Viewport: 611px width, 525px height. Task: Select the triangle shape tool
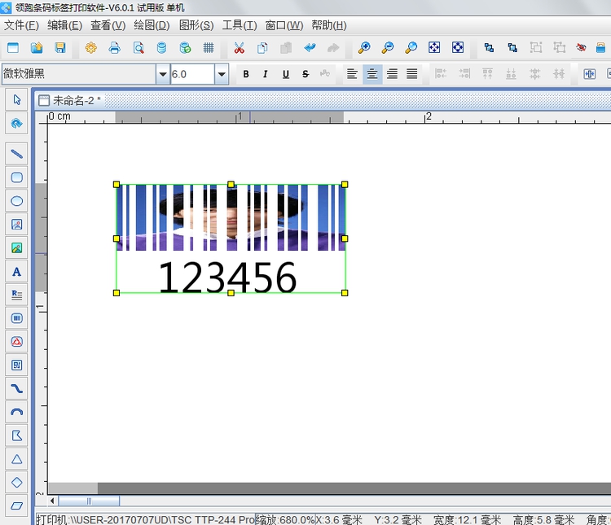pos(16,460)
